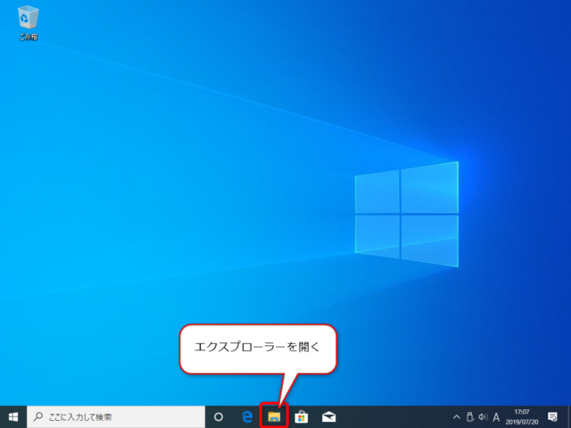Launch Microsoft Edge from taskbar
The width and height of the screenshot is (571, 428).
(247, 417)
